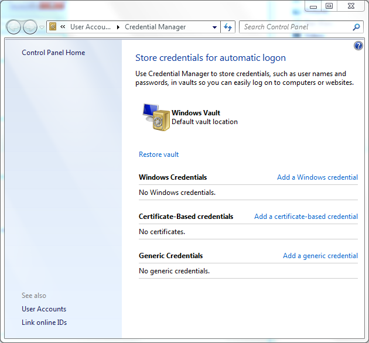Click the Windows Credentials heading

point(173,177)
